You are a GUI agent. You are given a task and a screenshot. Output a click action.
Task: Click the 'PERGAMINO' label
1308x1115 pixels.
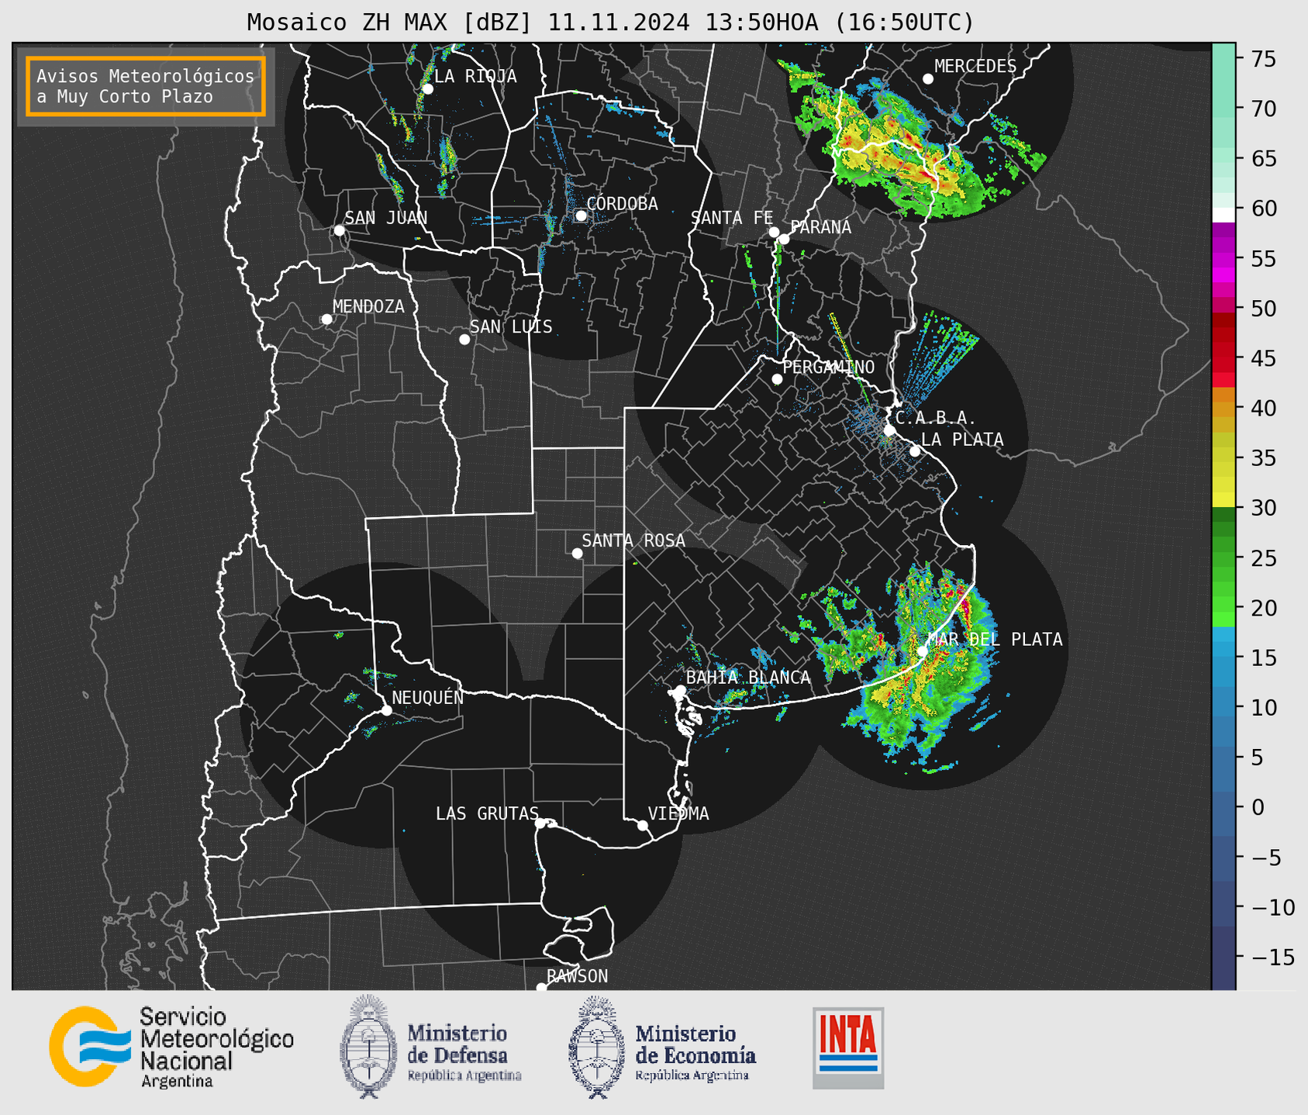click(829, 367)
